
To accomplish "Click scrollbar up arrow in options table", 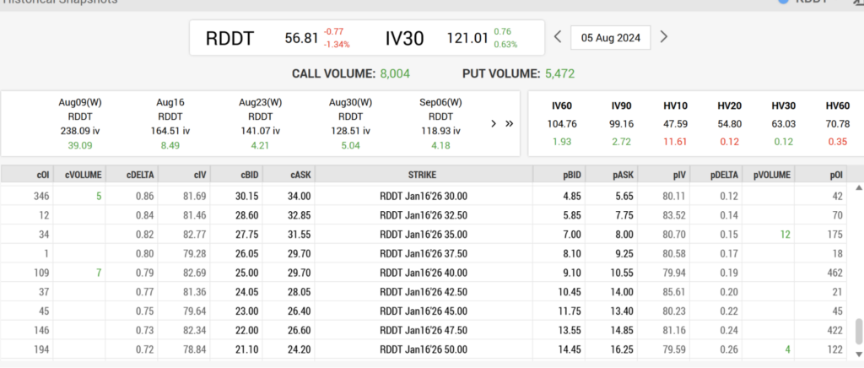I will [x=858, y=188].
